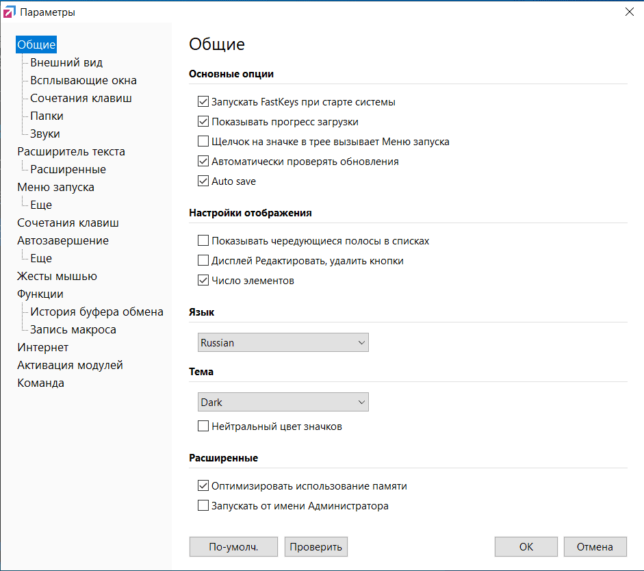Close the Параметры window

pos(630,12)
